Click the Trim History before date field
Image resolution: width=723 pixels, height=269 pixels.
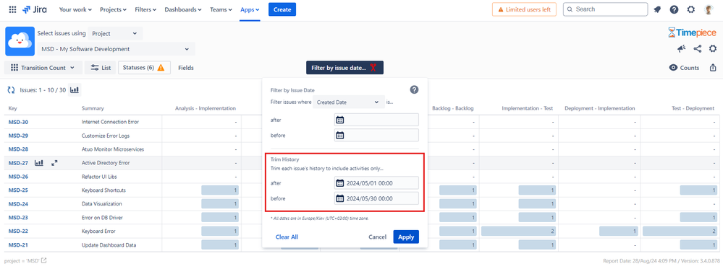click(376, 198)
